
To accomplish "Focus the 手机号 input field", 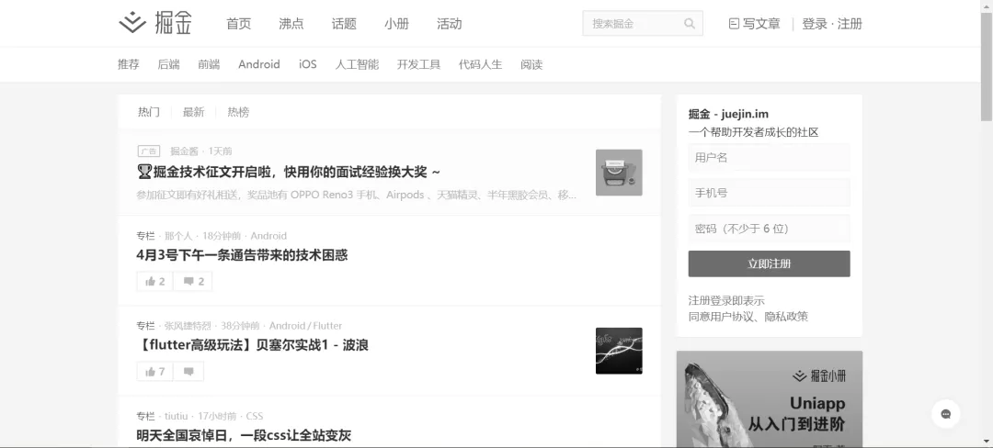I will pyautogui.click(x=769, y=193).
